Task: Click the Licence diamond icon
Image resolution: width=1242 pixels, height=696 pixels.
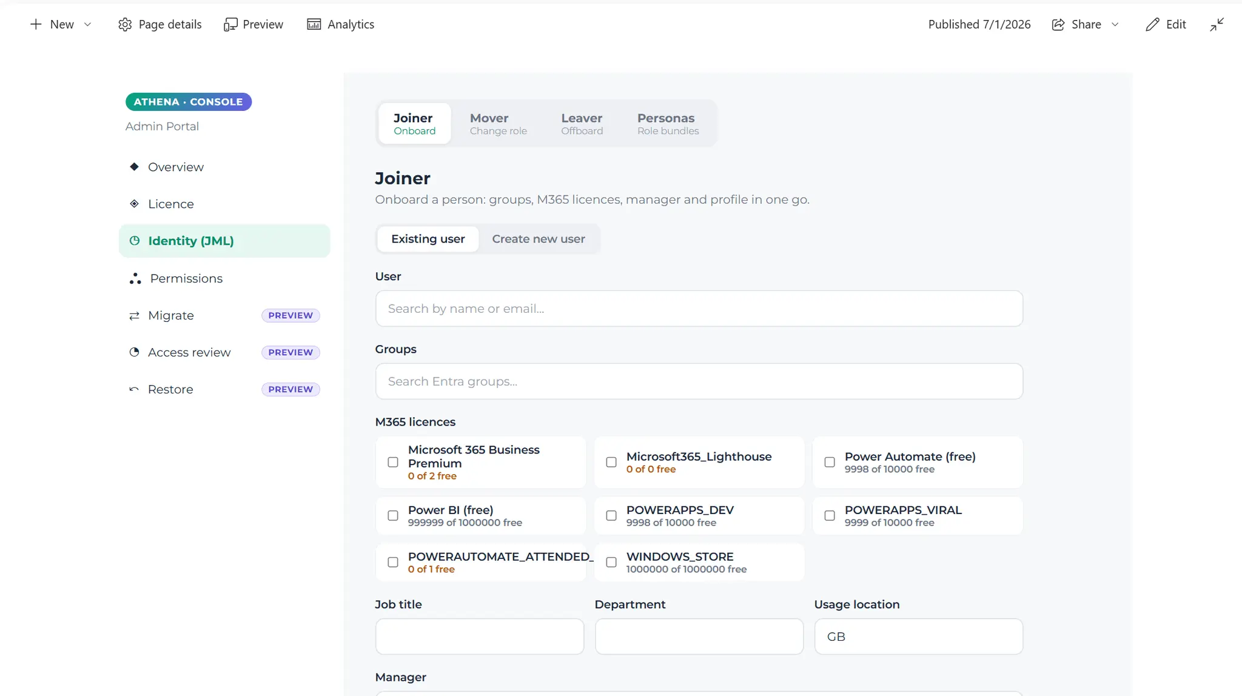Action: (x=135, y=204)
